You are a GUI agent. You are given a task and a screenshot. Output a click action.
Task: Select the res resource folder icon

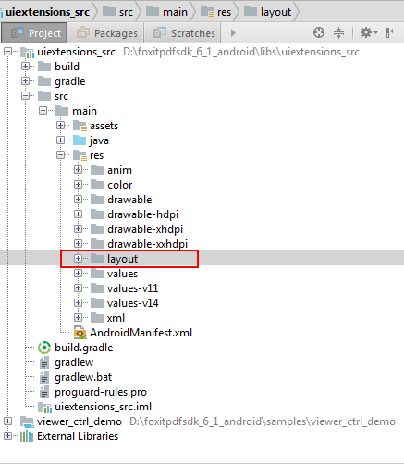[80, 155]
